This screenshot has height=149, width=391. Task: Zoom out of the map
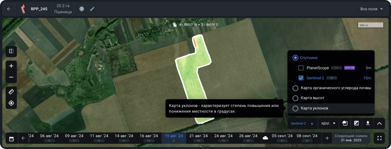(x=11, y=77)
